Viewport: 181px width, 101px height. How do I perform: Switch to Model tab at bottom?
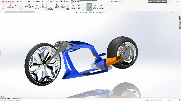click(x=9, y=98)
